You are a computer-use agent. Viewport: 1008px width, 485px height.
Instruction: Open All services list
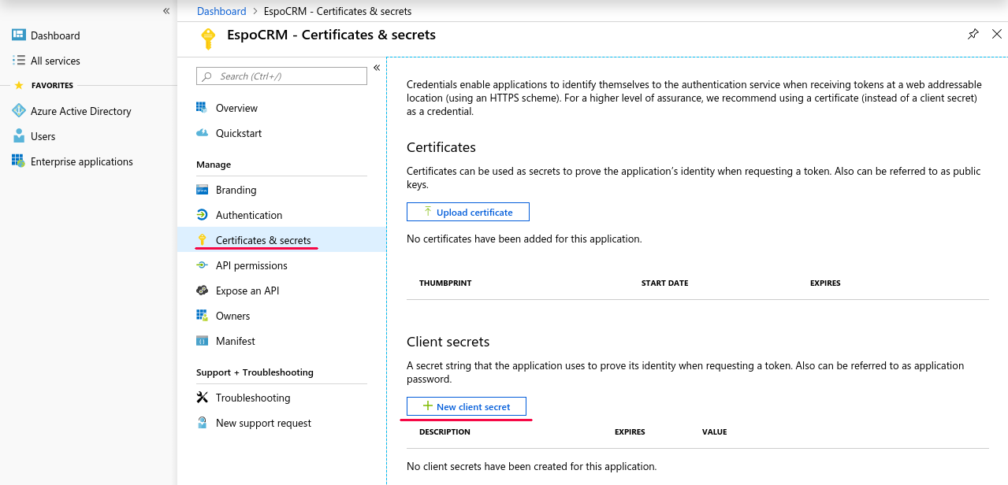(55, 61)
